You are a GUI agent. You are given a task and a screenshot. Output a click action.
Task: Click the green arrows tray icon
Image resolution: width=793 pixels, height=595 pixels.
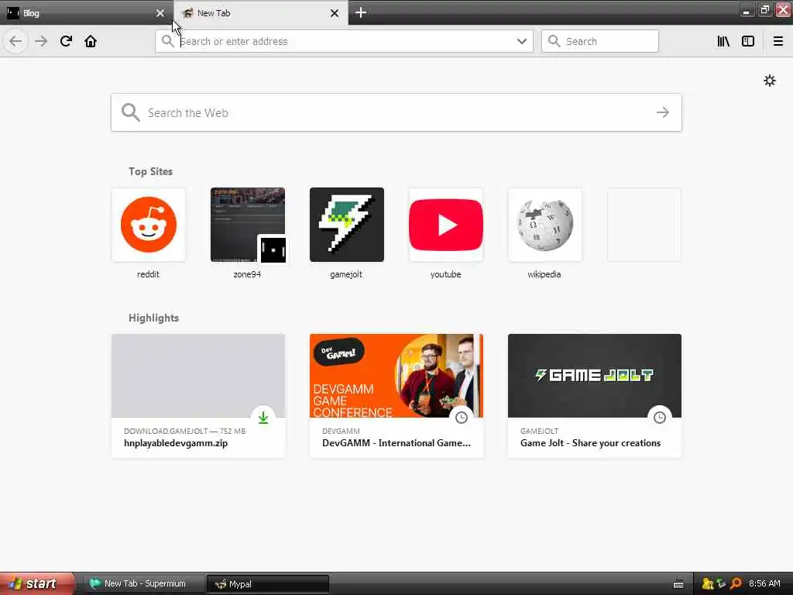click(721, 584)
